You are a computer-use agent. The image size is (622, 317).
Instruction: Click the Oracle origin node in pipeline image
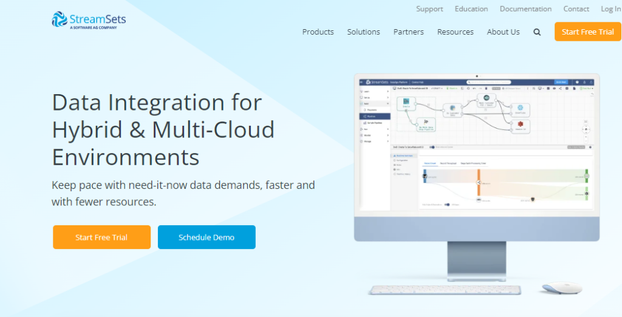[x=406, y=104]
